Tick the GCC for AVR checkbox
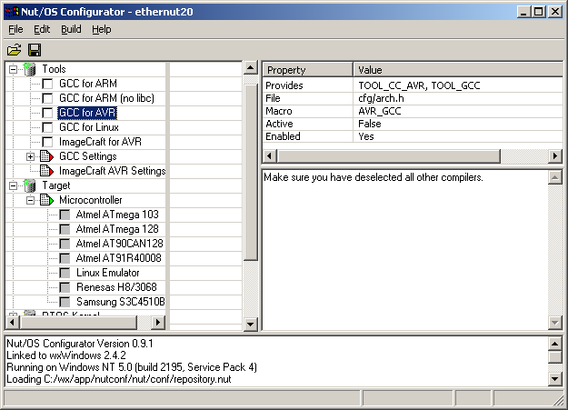 pos(47,113)
